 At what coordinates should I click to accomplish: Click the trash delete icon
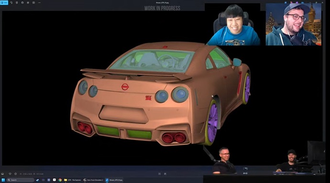pyautogui.click(x=17, y=3)
